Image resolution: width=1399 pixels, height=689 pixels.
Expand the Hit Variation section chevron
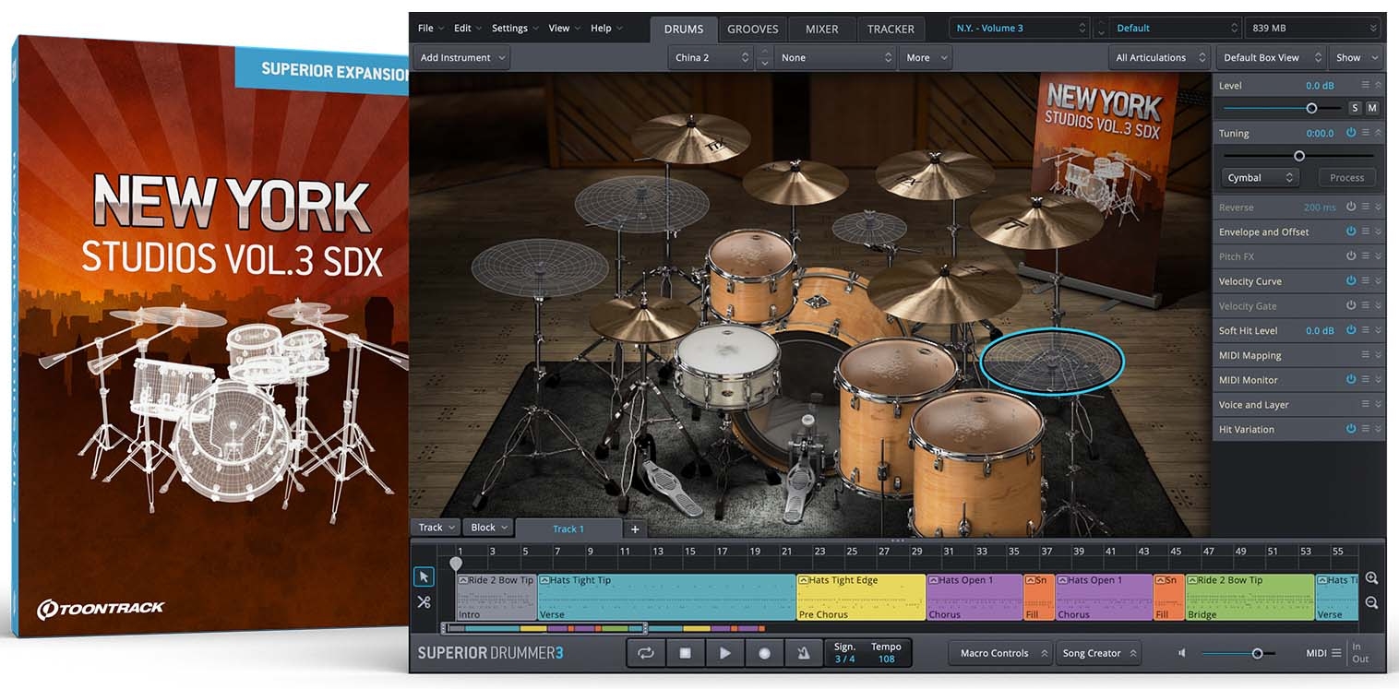tap(1378, 429)
